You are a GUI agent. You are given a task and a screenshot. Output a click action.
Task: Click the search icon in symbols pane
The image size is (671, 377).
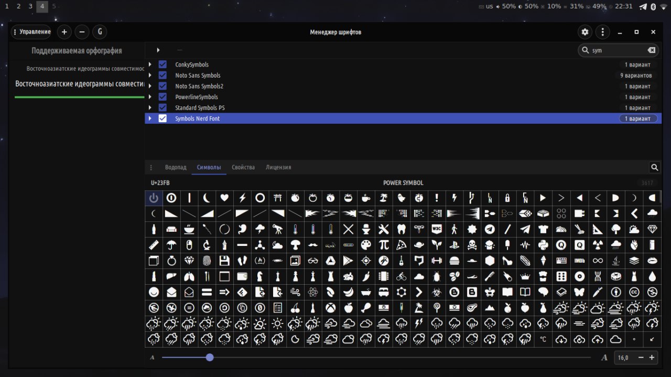(654, 167)
